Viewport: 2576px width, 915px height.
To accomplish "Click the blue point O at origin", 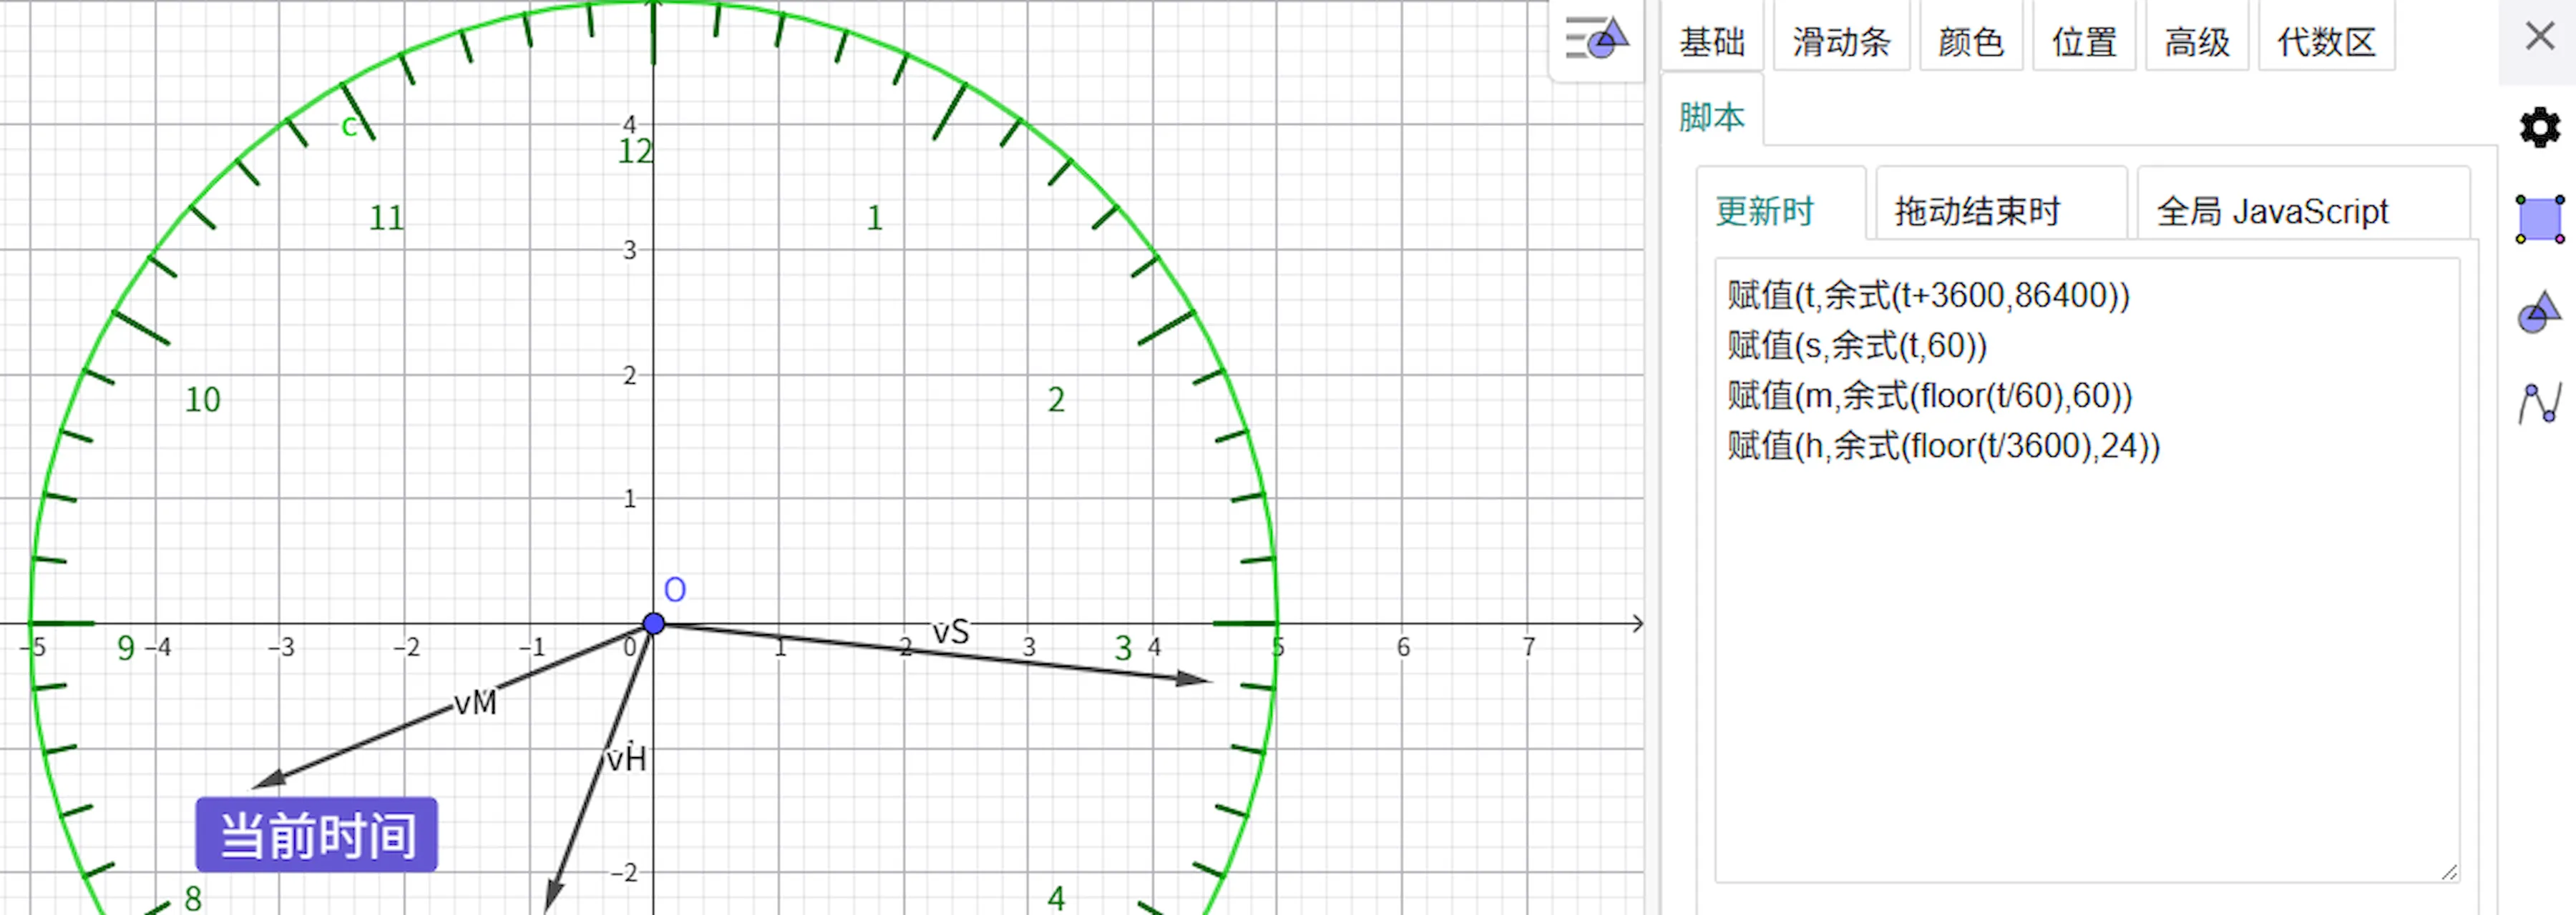I will click(x=654, y=624).
